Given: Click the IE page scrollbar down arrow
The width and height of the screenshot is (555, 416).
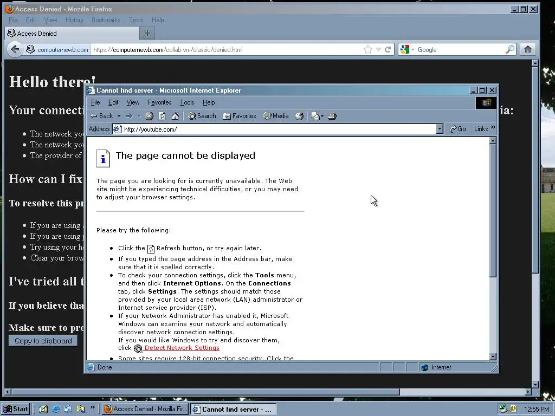Looking at the screenshot, I should pos(493,356).
